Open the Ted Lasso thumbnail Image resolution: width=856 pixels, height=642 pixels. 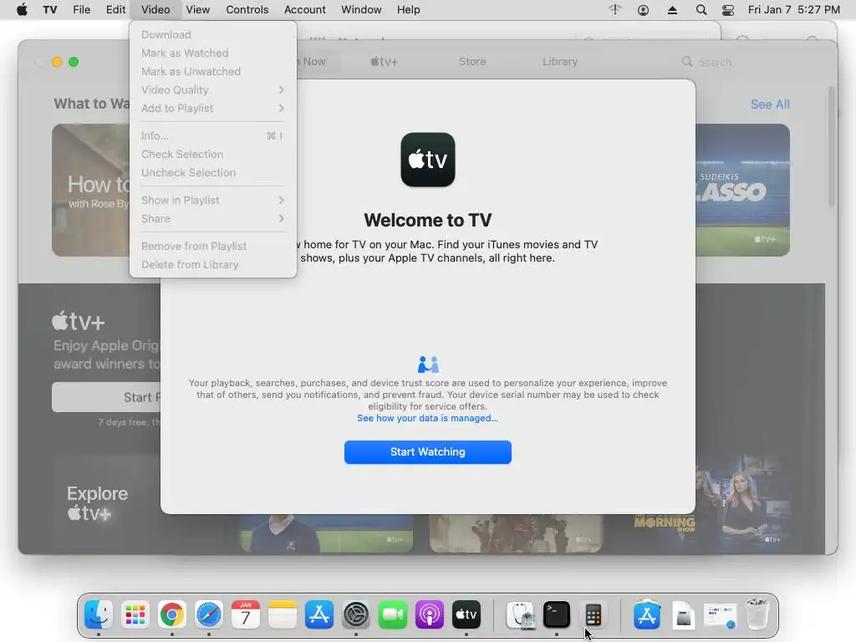[x=742, y=190]
